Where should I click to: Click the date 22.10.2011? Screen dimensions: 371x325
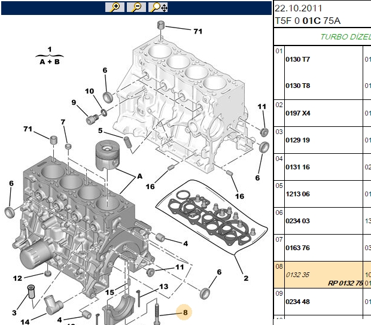[299, 8]
